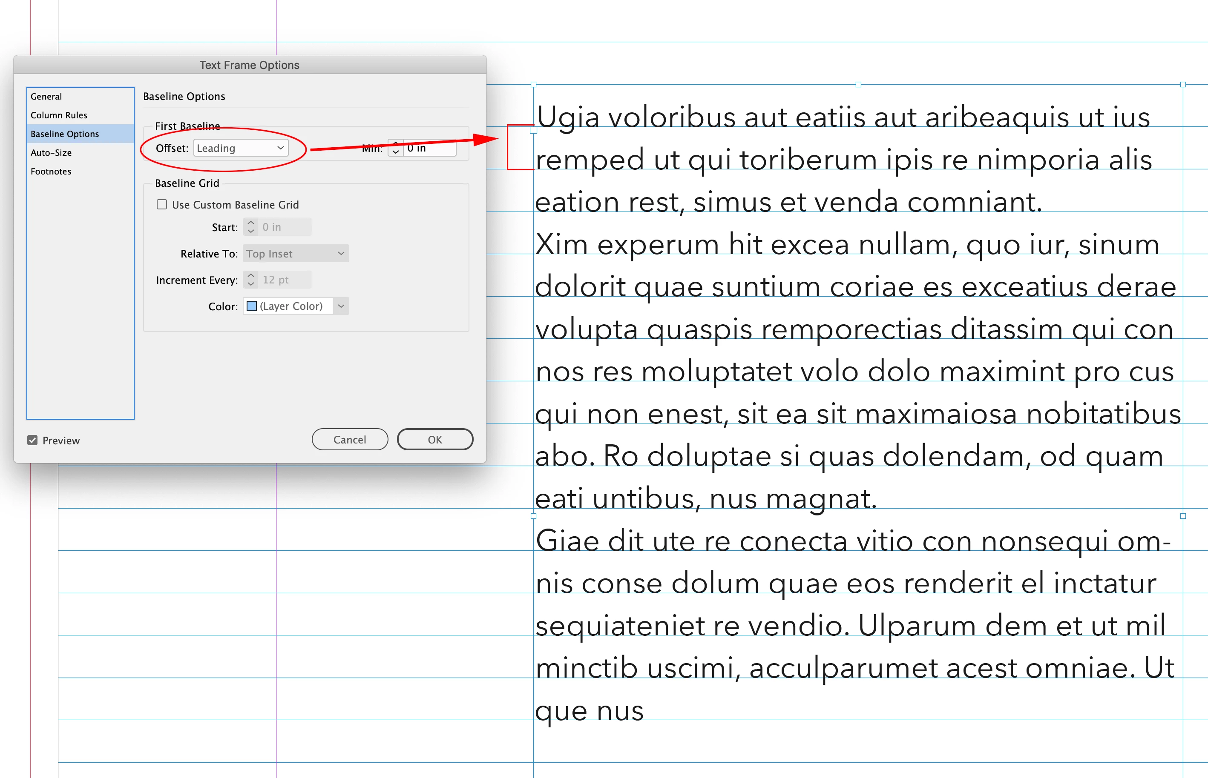Open the Relative To dropdown
Screen dimensions: 1208x778
click(x=296, y=254)
